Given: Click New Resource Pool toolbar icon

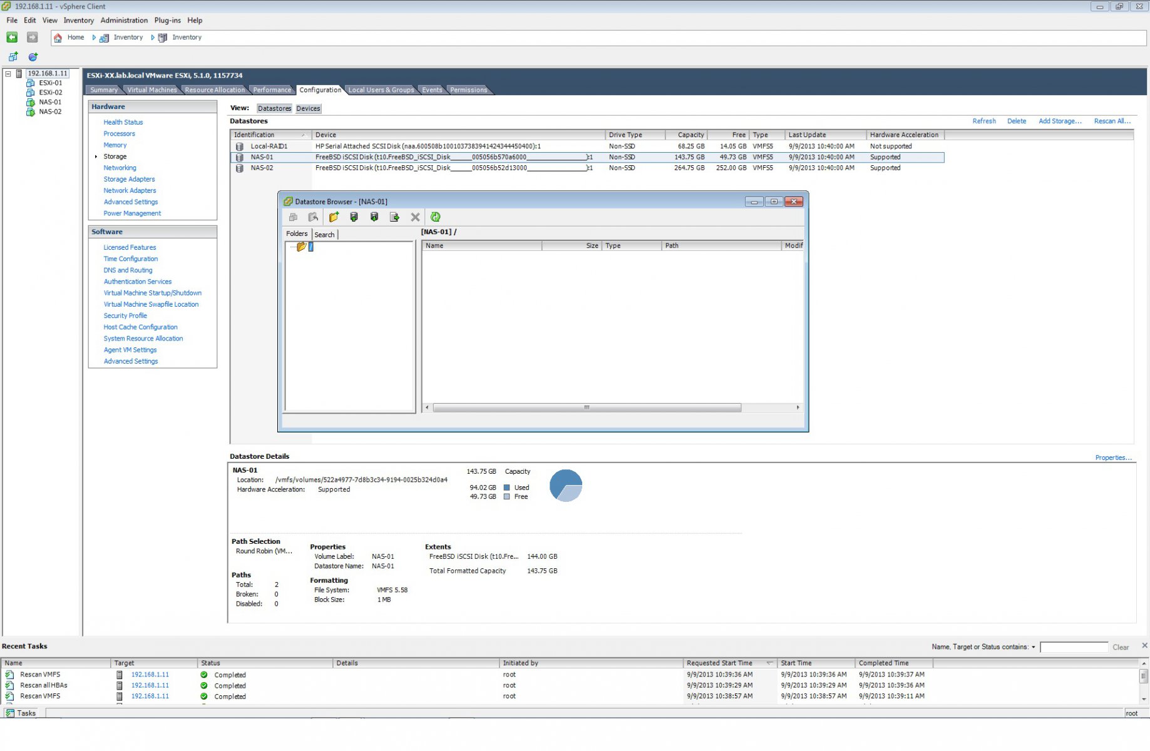Looking at the screenshot, I should [x=33, y=56].
